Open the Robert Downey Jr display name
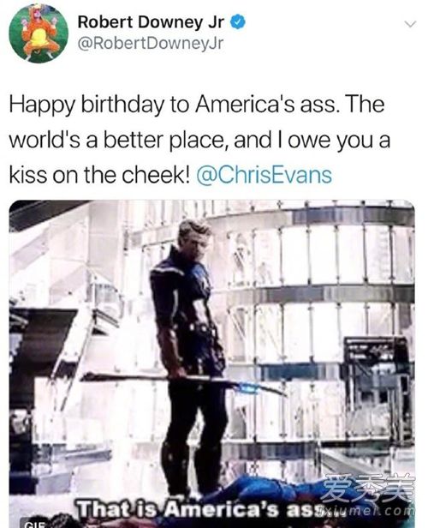 coord(151,22)
